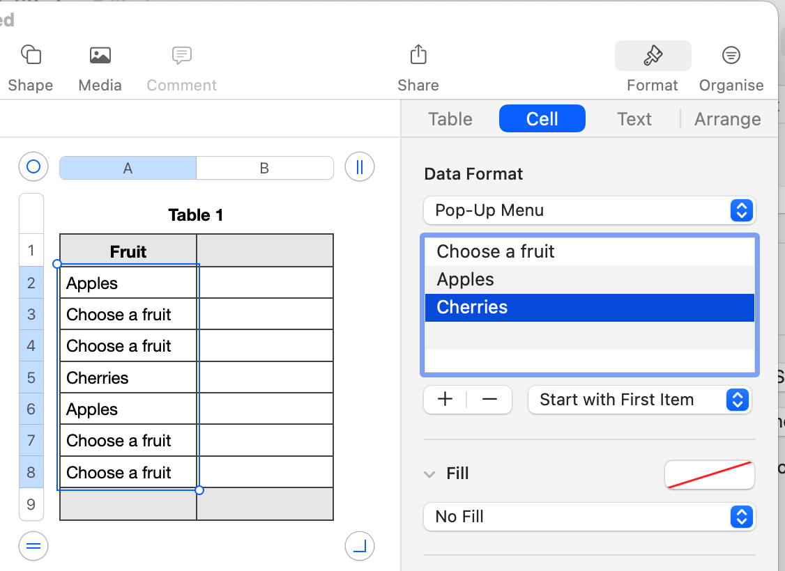
Task: Remove selected item with minus button
Action: pos(489,400)
